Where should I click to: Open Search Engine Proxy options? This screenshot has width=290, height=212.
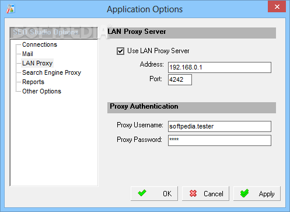tap(51, 72)
